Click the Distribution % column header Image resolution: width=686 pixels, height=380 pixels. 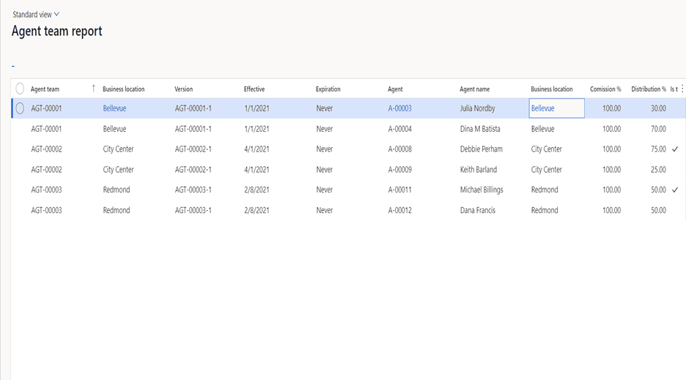(649, 89)
